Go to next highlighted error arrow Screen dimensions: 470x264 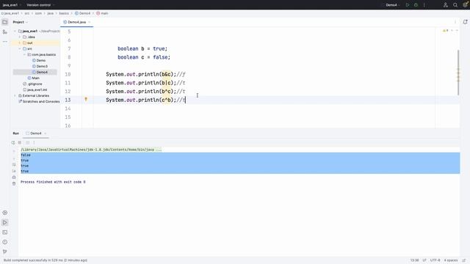click(x=457, y=31)
